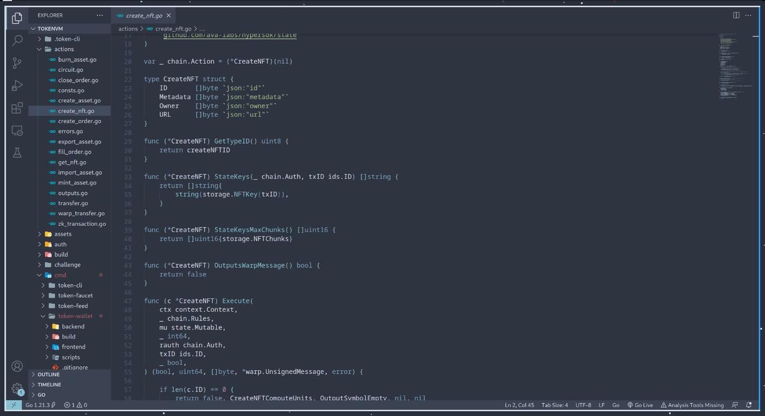
Task: Click Go 1.21.3 version in status bar
Action: [40, 405]
